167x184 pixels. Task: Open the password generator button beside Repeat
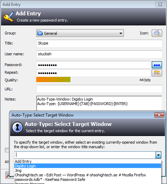157,73
